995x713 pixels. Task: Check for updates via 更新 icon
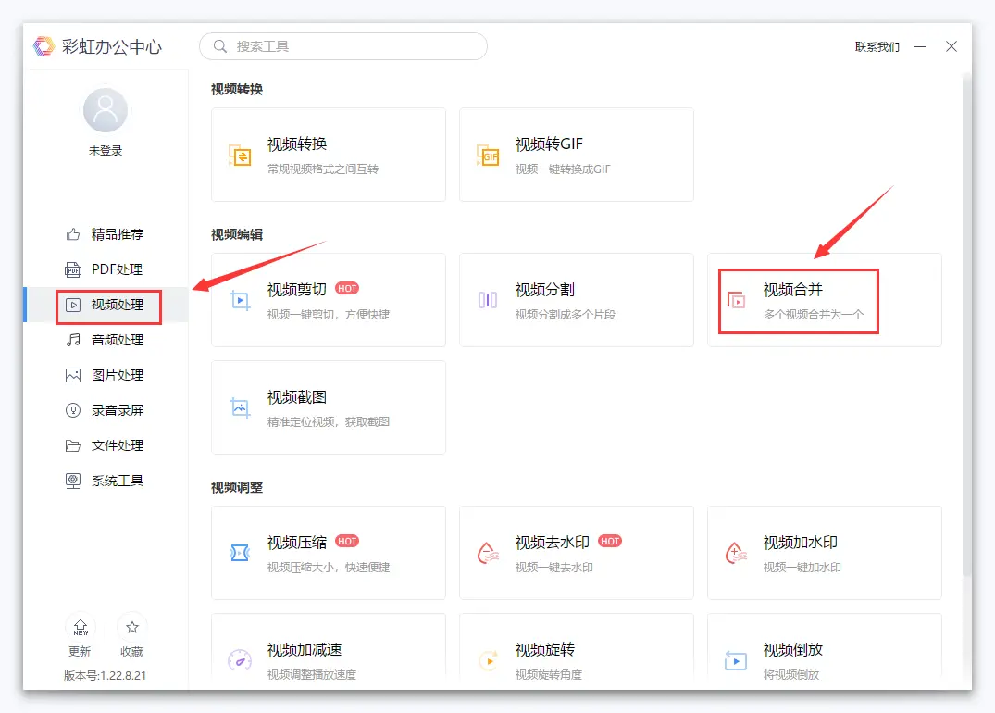pos(80,635)
